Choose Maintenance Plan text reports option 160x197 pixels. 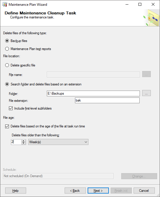(7, 49)
